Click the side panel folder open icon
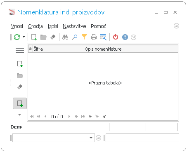This screenshot has width=187, height=152. coord(20,75)
